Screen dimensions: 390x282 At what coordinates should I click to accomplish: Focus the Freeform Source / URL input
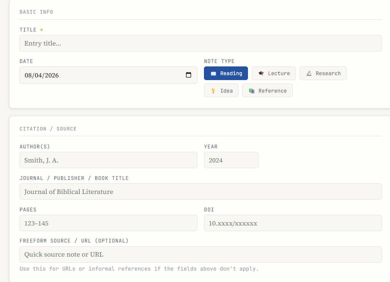pos(201,254)
